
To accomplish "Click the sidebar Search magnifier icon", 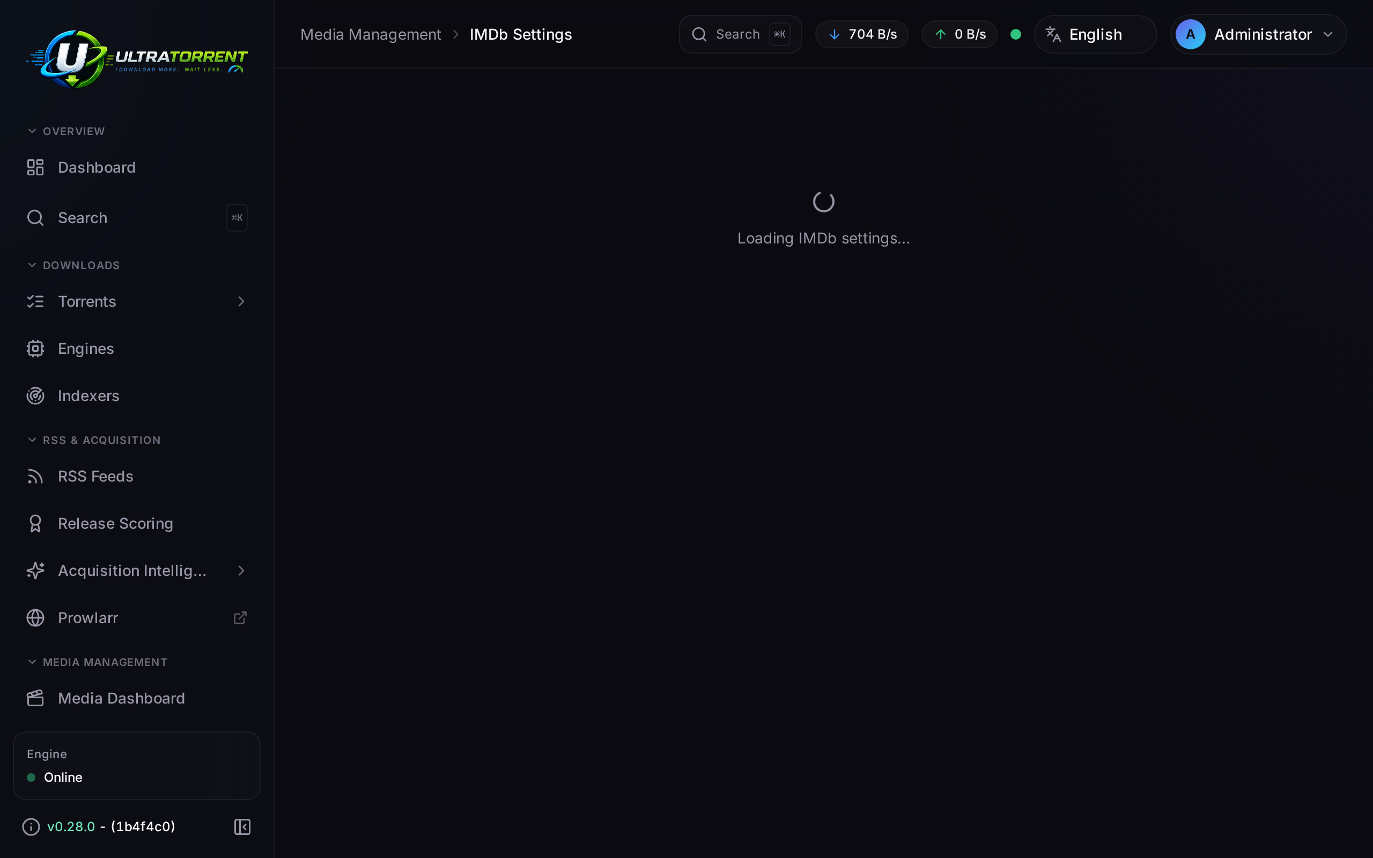I will [35, 218].
